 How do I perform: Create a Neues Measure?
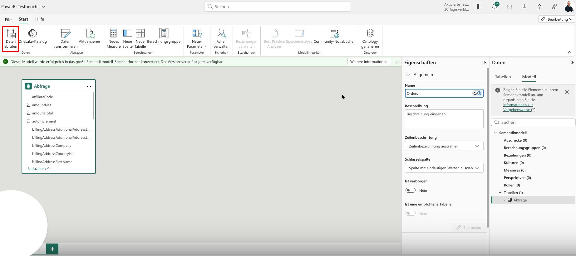(114, 39)
